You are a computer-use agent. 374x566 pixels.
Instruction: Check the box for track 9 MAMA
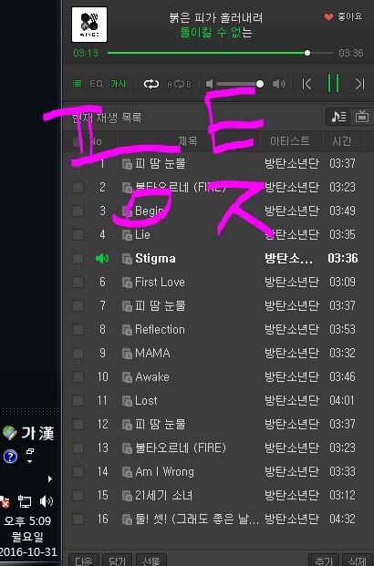[78, 353]
